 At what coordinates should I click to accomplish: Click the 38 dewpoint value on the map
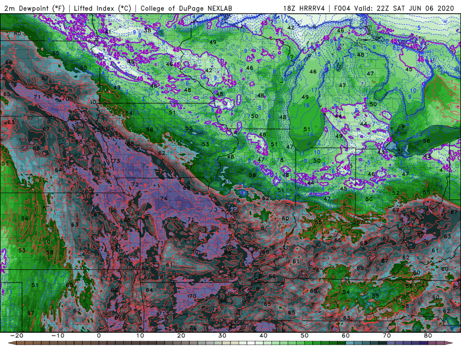148,31
